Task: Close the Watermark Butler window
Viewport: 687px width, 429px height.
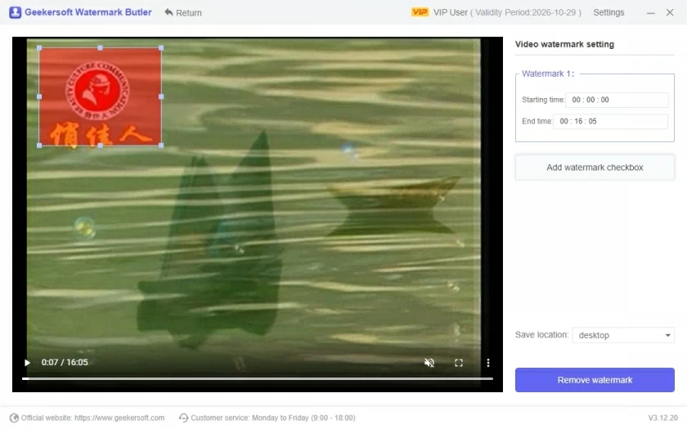Action: pyautogui.click(x=670, y=12)
